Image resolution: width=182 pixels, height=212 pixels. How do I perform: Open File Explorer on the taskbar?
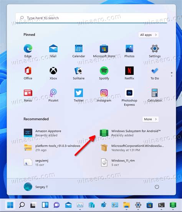(126, 205)
